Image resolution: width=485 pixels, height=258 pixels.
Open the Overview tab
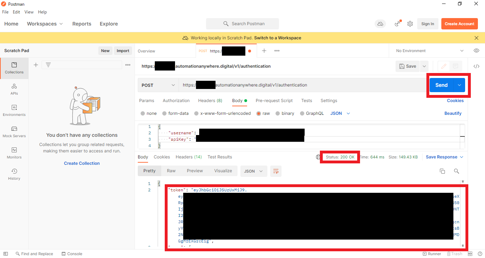(146, 51)
